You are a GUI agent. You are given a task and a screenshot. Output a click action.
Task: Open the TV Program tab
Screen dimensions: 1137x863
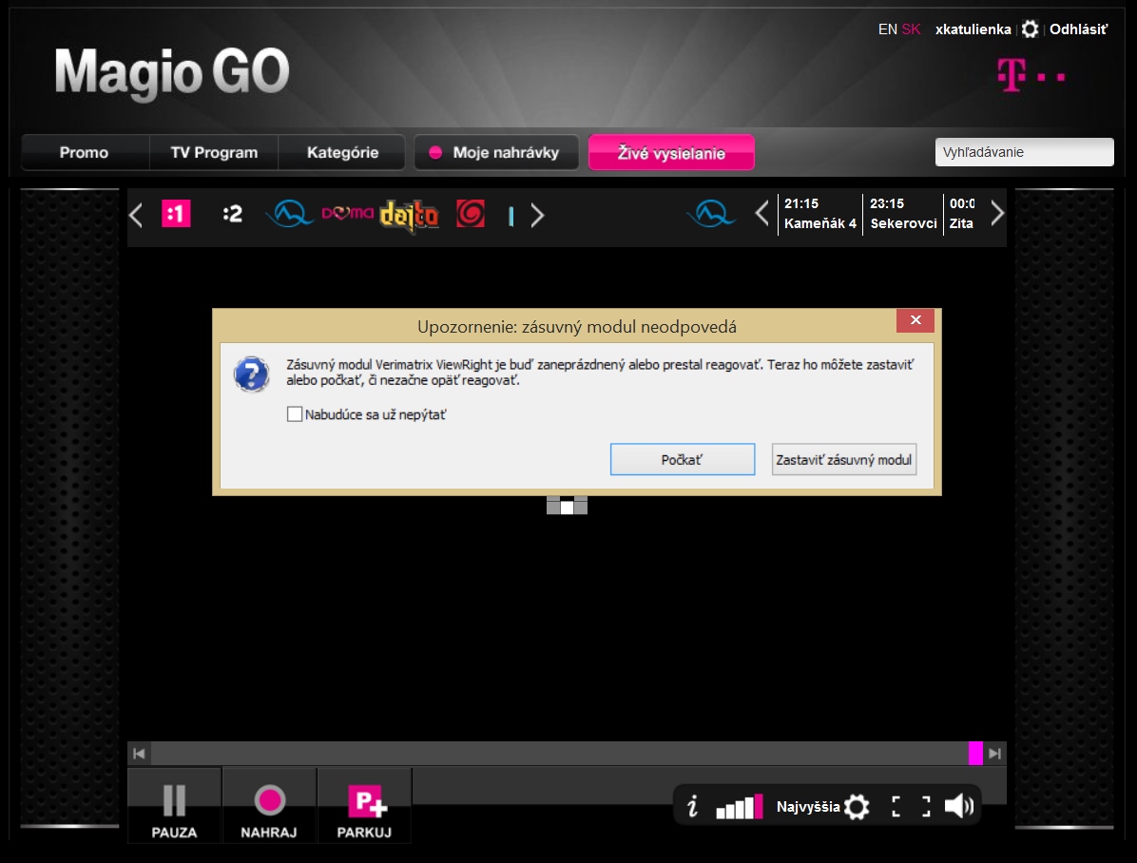pyautogui.click(x=214, y=152)
